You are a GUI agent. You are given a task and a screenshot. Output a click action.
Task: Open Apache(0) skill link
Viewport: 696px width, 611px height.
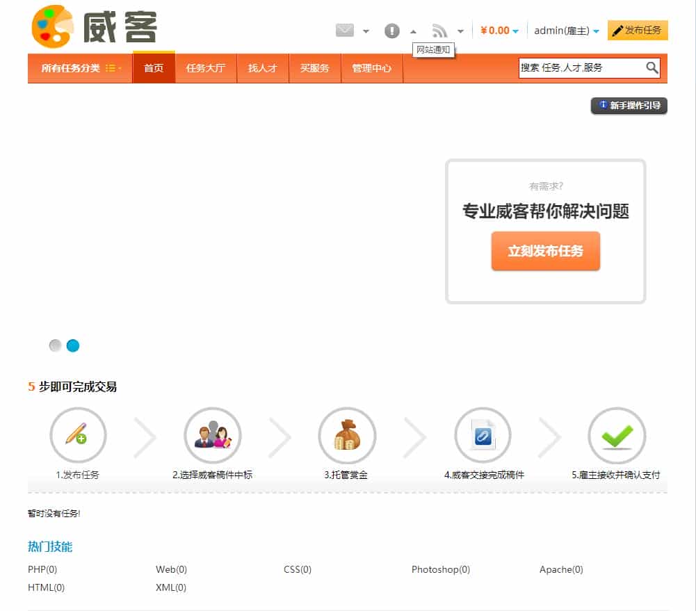[561, 569]
